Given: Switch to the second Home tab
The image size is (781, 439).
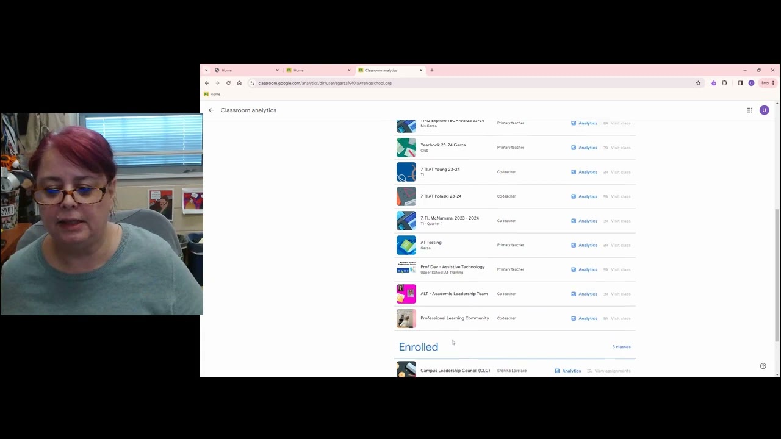Looking at the screenshot, I should 318,70.
